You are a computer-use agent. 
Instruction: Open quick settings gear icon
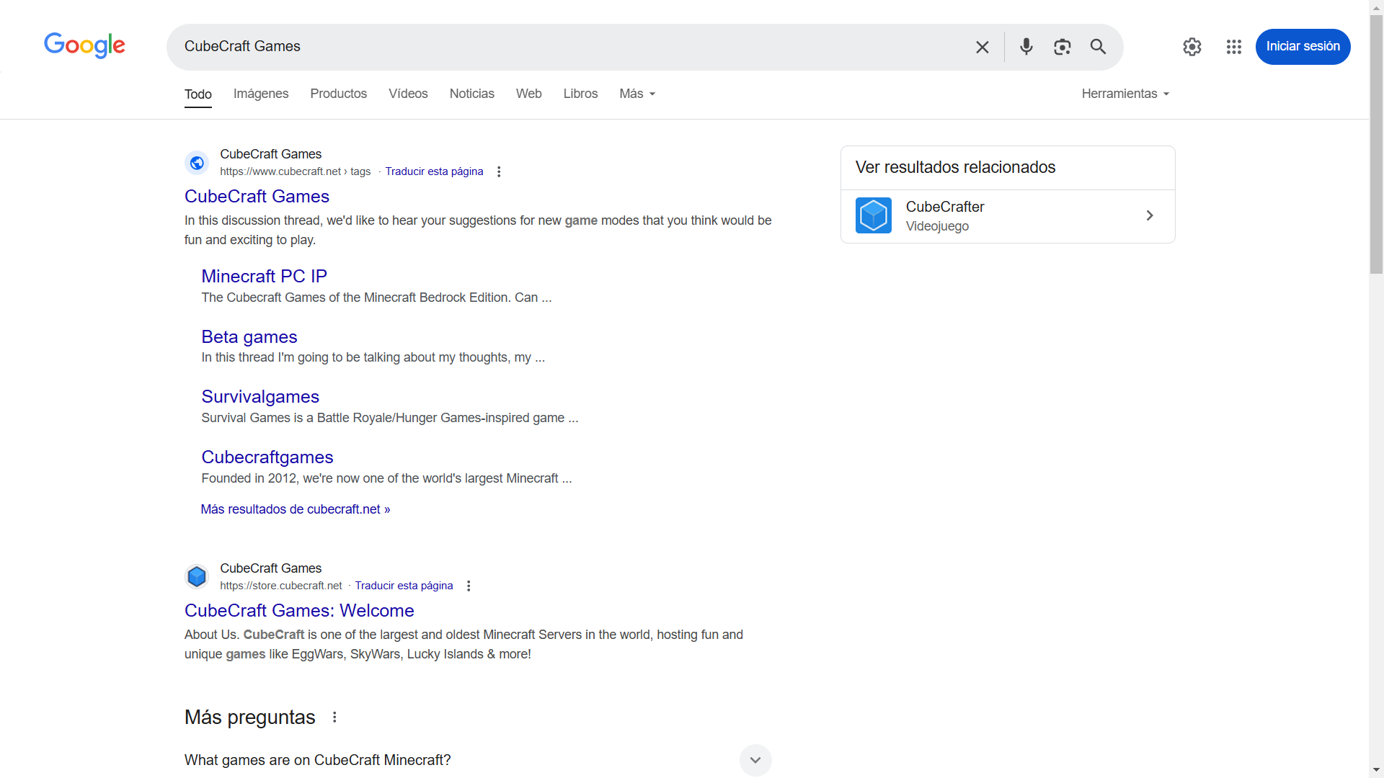coord(1192,47)
